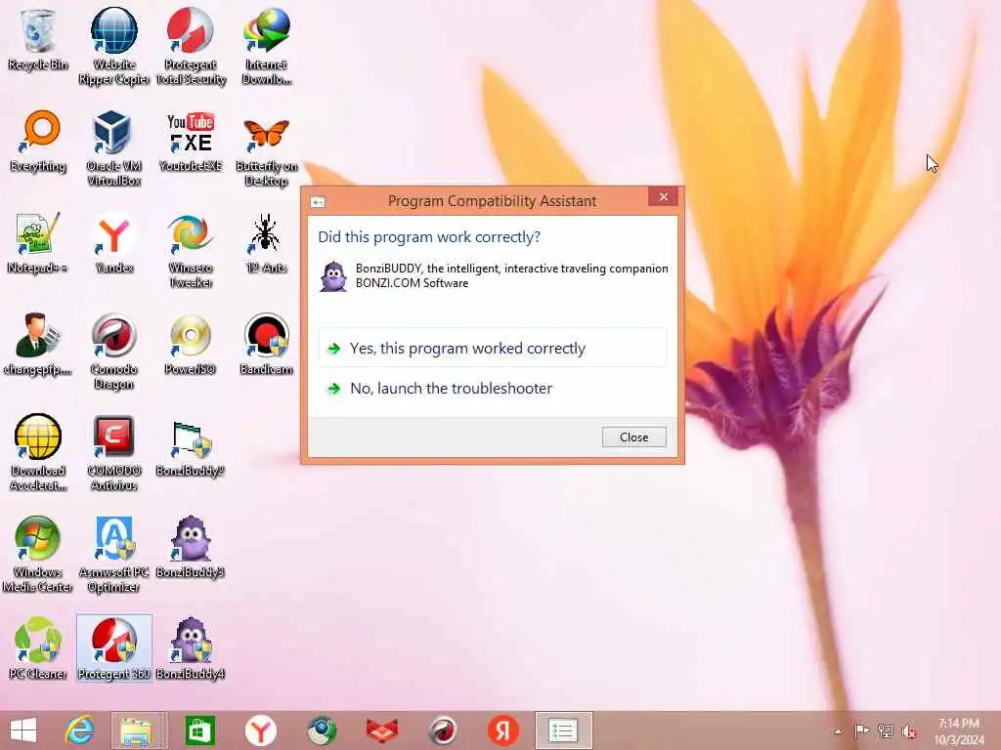Open the taskbar clock showing 7:14 PM
The width and height of the screenshot is (1001, 750).
point(959,731)
